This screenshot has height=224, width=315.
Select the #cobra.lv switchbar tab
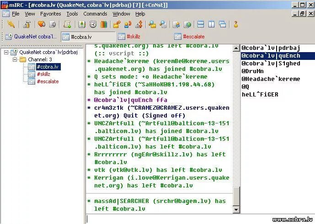pyautogui.click(x=88, y=37)
